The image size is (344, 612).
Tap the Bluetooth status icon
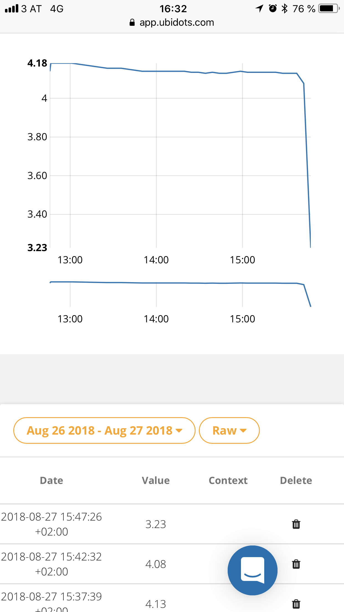pyautogui.click(x=284, y=9)
